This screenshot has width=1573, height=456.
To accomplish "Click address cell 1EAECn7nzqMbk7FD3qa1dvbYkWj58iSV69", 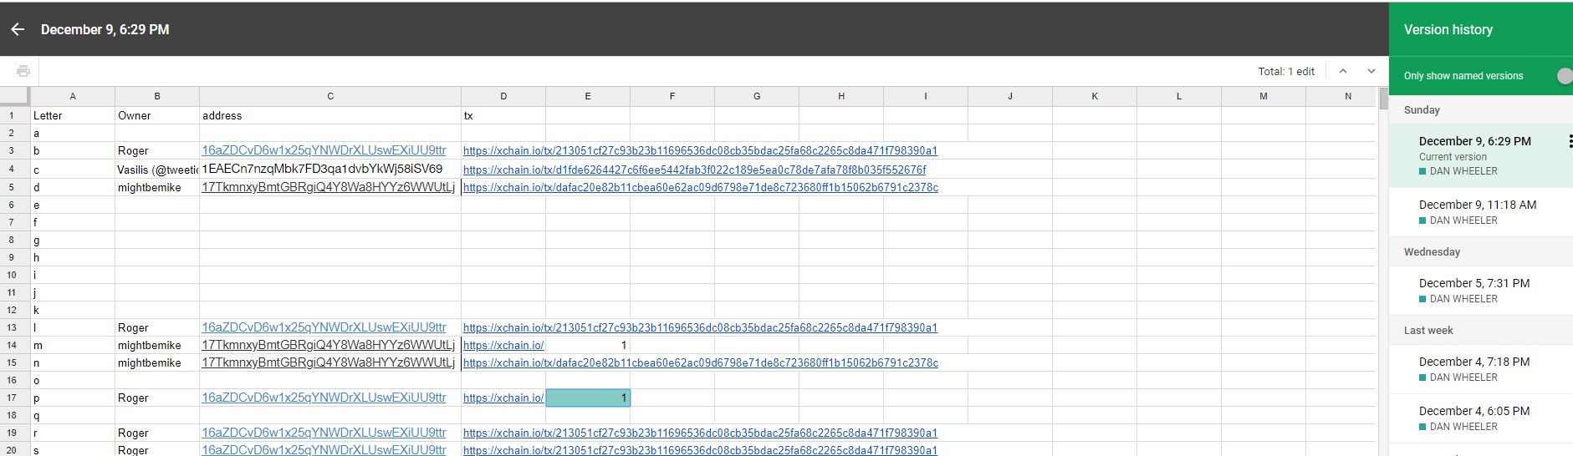I will (x=330, y=169).
